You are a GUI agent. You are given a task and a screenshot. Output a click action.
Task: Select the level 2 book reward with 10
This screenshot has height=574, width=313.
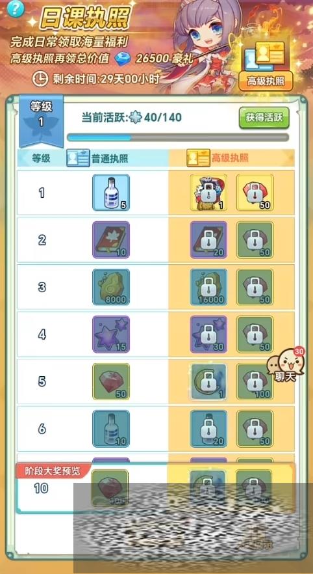111,239
